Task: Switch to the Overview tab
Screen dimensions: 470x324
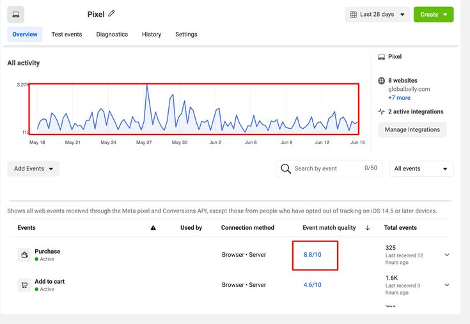Action: (x=25, y=34)
